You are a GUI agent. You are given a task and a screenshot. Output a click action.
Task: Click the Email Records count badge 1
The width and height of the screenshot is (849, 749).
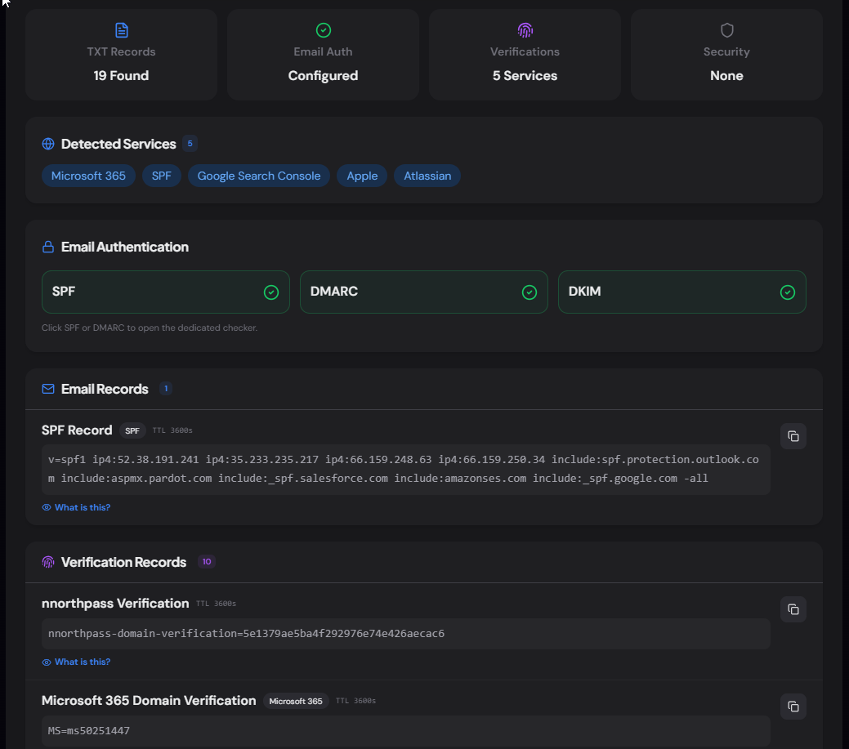coord(166,389)
